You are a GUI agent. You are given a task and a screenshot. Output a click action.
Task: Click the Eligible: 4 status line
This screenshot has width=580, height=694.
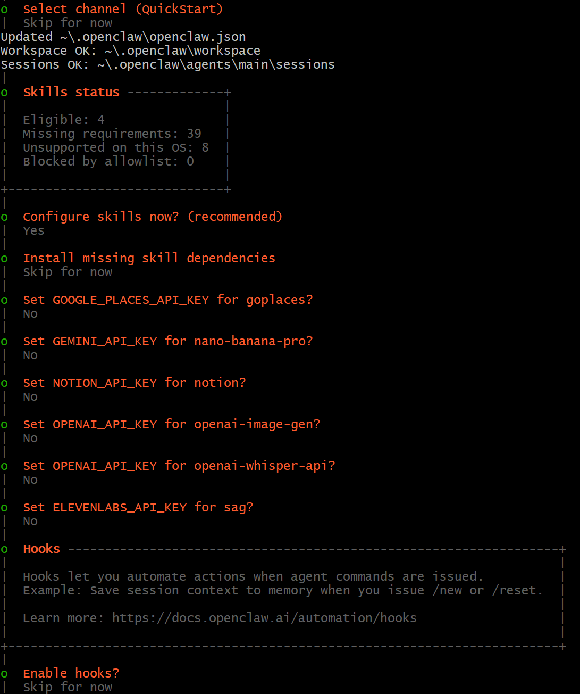(x=63, y=120)
